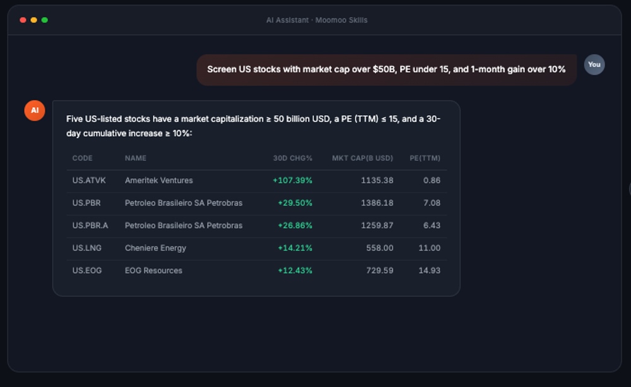Click the MKT CAP(B USD) column header

[x=363, y=158]
